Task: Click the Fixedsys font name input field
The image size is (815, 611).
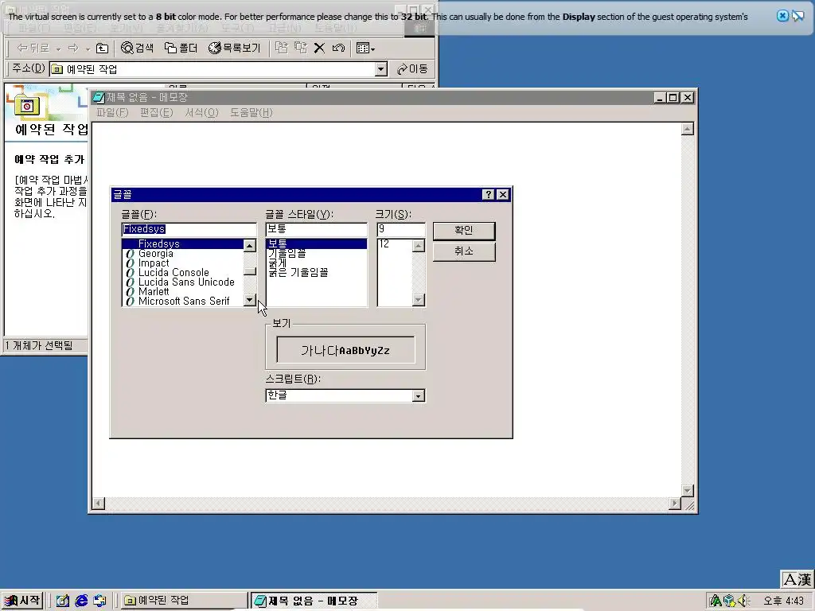Action: [189, 229]
